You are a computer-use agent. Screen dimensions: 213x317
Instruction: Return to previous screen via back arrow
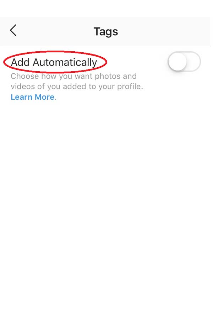(x=13, y=31)
